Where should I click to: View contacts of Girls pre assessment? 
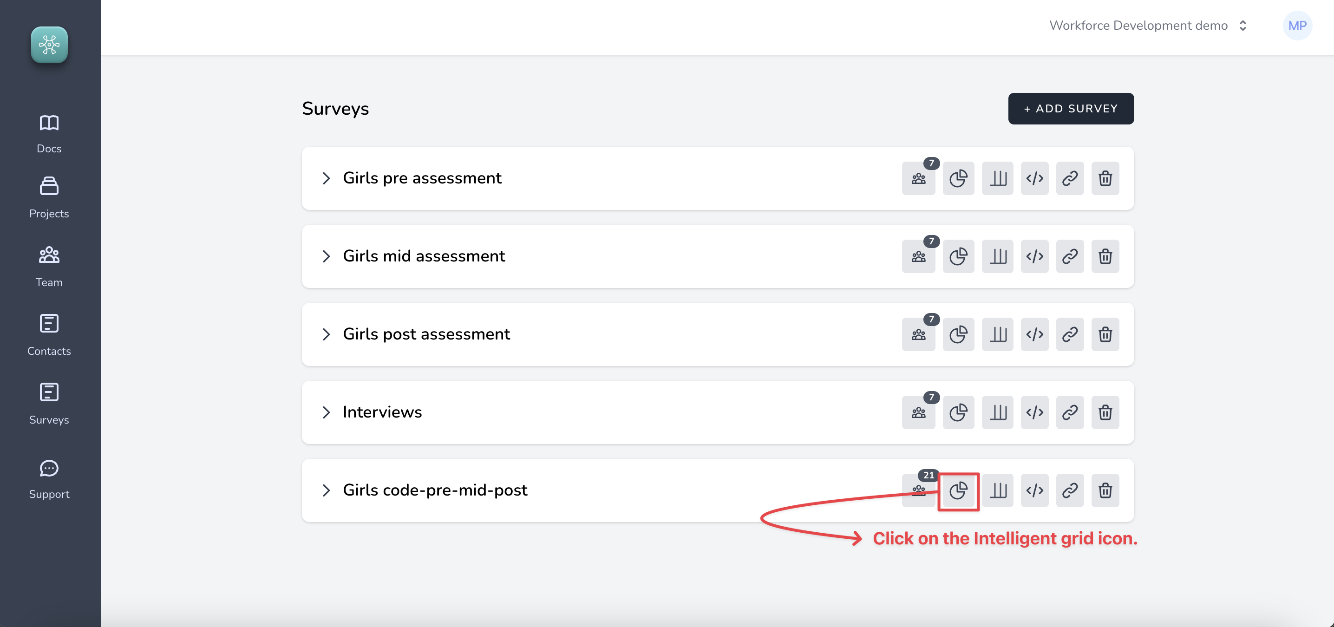point(918,179)
